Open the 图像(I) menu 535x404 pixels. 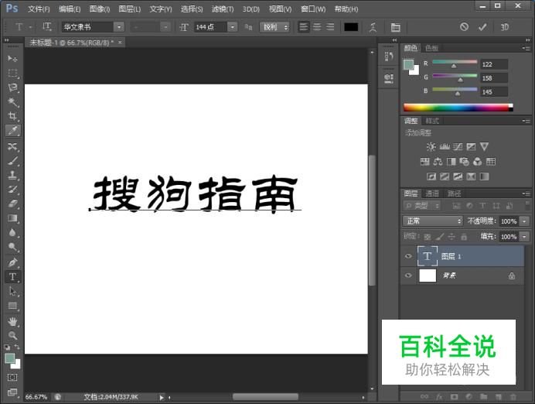pos(99,9)
